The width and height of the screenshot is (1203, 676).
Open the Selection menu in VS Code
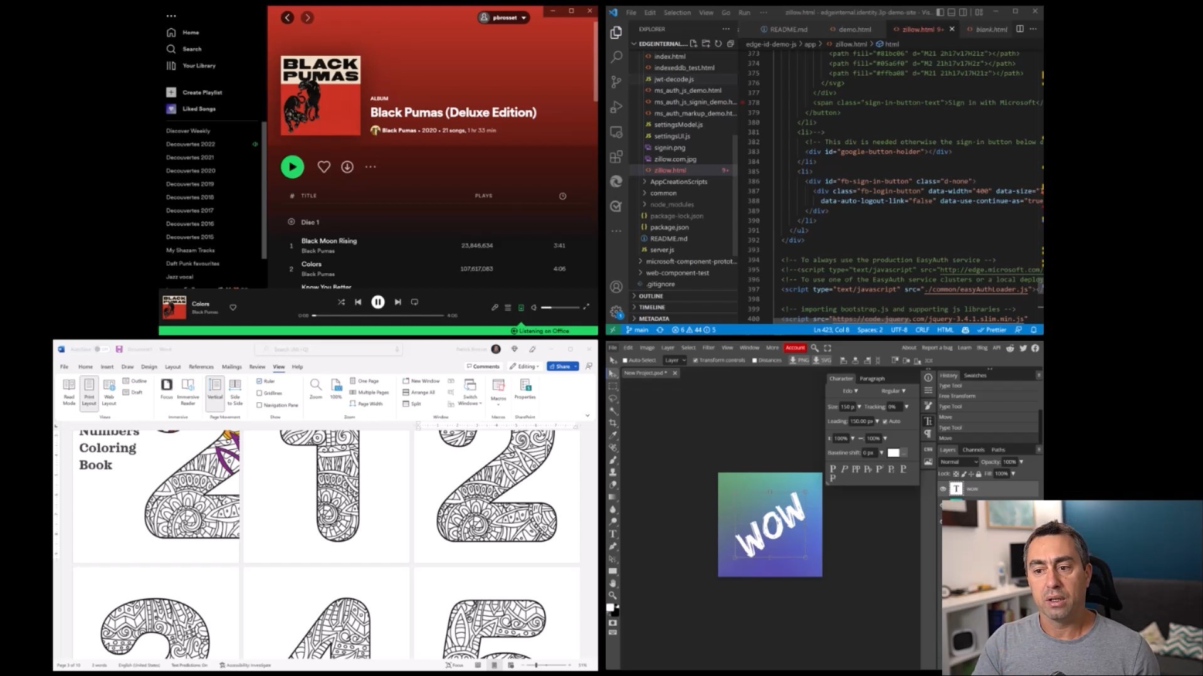click(677, 13)
